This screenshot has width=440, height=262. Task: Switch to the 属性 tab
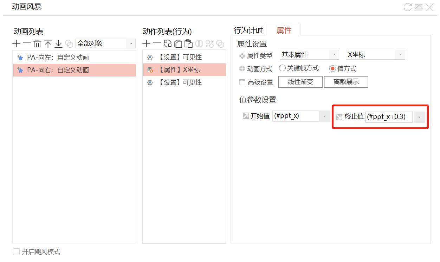pyautogui.click(x=284, y=31)
